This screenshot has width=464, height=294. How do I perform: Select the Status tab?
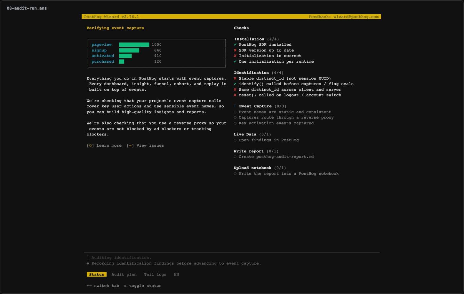(97, 275)
